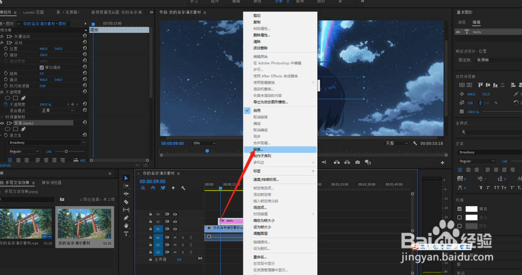
Task: Open Timeline display settings wrench
Action: [x=183, y=188]
